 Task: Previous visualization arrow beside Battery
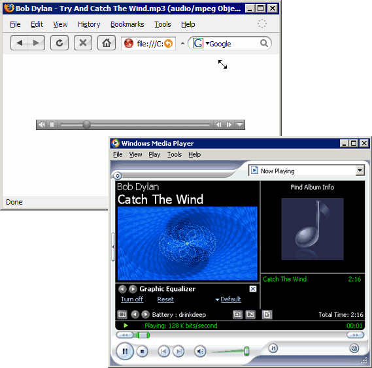(135, 314)
